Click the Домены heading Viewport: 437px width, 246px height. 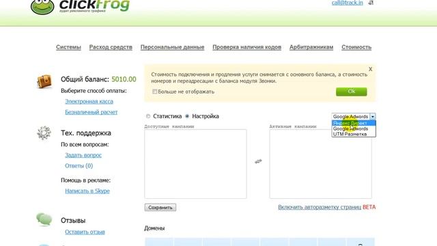point(154,228)
